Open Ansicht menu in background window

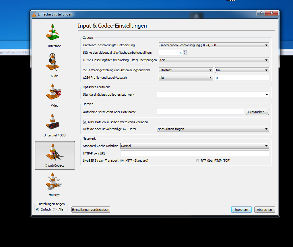coord(13,52)
